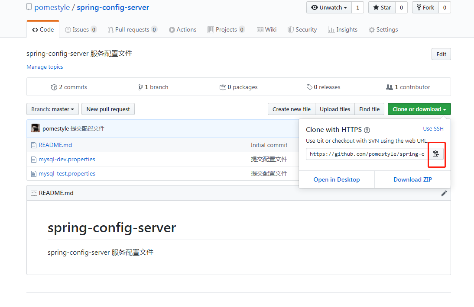Open commit message 提交配置文件 in mysql-test.properties row
The width and height of the screenshot is (474, 307).
(x=269, y=174)
